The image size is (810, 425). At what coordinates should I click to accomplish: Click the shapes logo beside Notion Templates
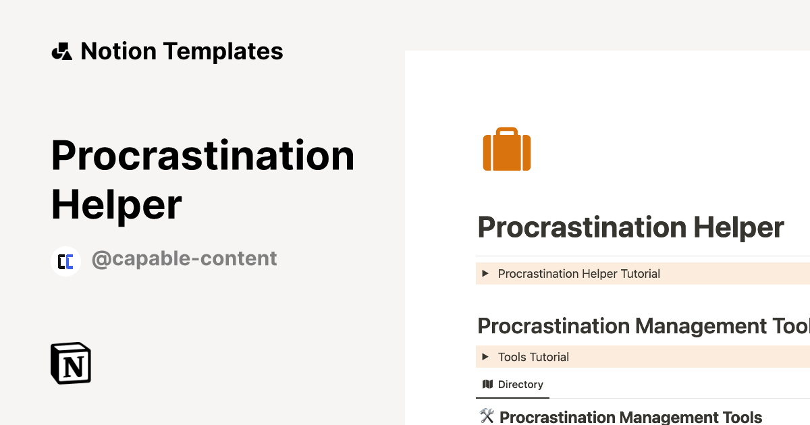point(61,51)
